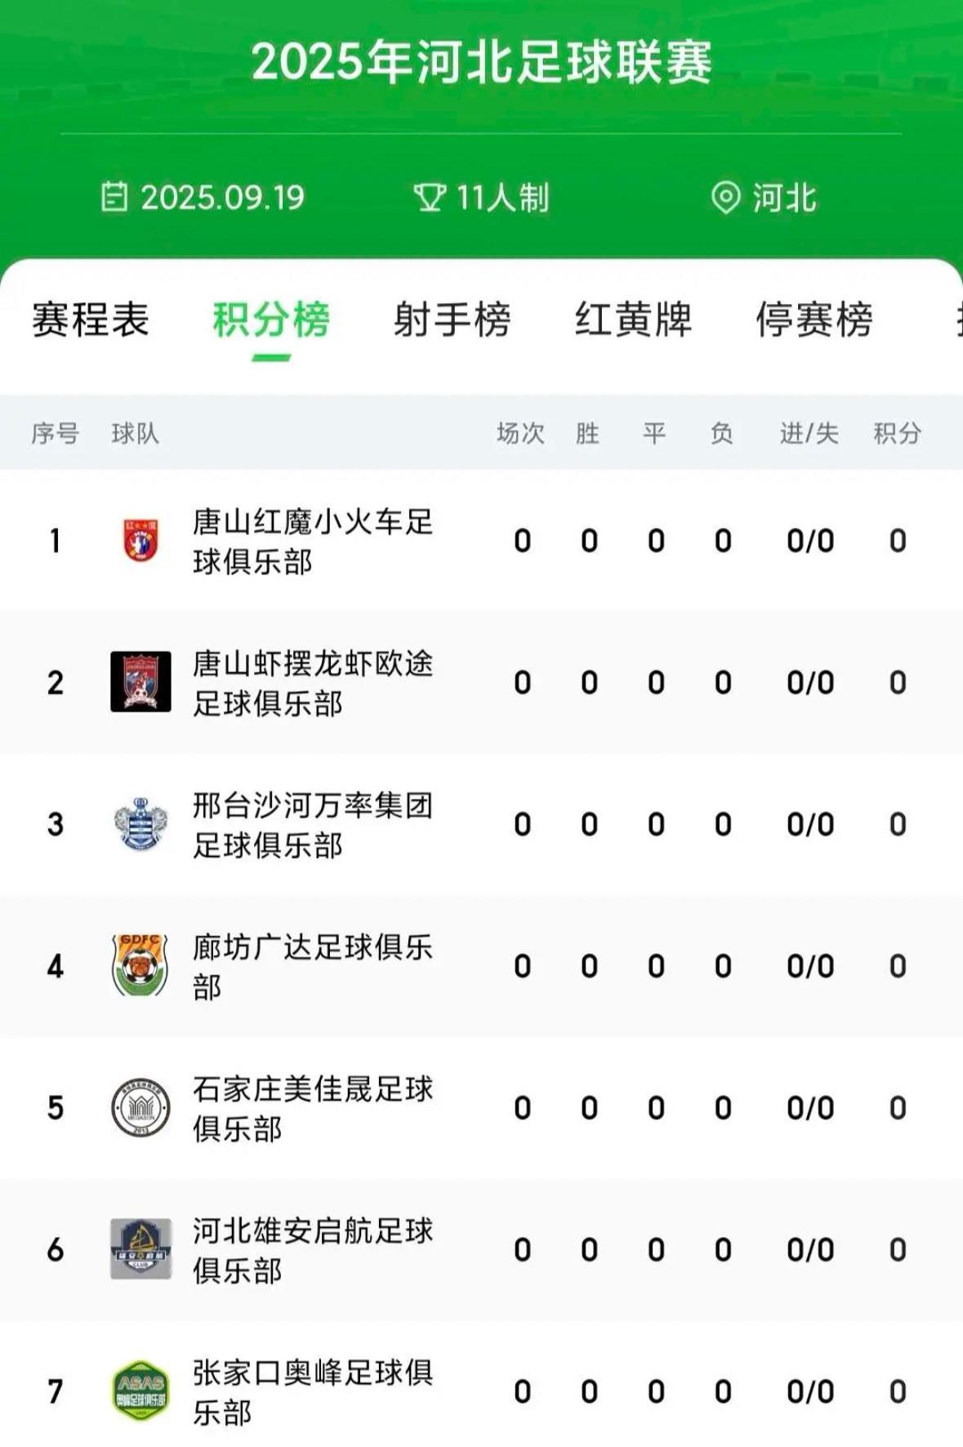Open the 射手榜 tab
Screen dimensions: 963x1447
pyautogui.click(x=452, y=319)
